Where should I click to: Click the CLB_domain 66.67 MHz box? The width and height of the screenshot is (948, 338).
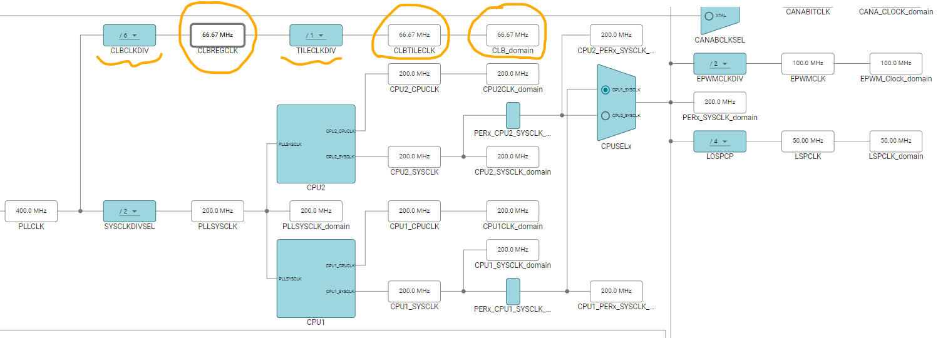tap(513, 35)
